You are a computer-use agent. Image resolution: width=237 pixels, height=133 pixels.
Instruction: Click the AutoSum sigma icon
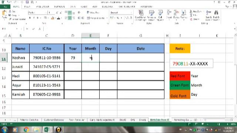click(191, 11)
